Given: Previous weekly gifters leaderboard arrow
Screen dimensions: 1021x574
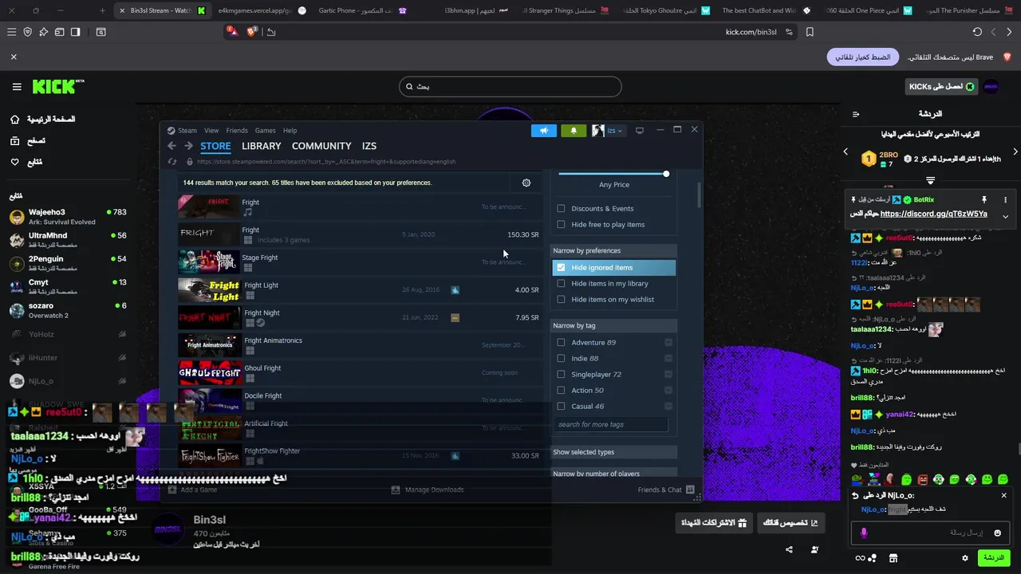Looking at the screenshot, I should (846, 151).
